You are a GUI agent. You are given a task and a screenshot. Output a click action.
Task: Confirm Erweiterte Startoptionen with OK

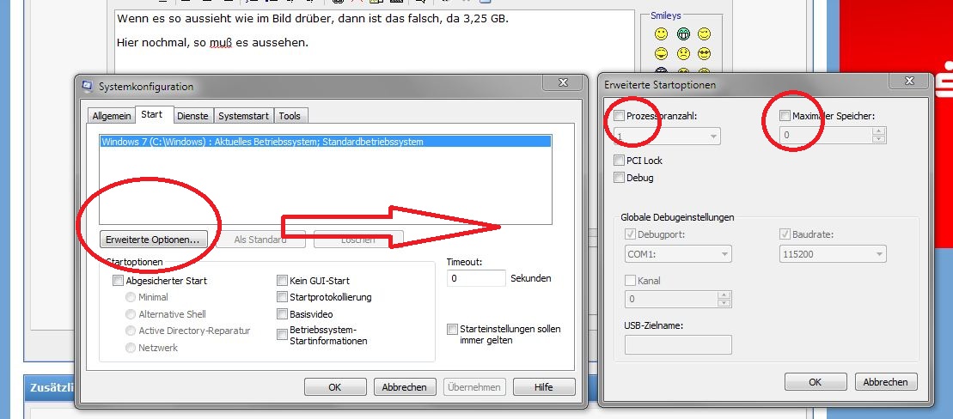click(x=815, y=382)
